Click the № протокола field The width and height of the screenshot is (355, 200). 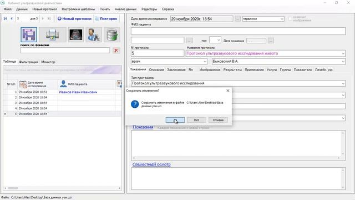pos(158,53)
